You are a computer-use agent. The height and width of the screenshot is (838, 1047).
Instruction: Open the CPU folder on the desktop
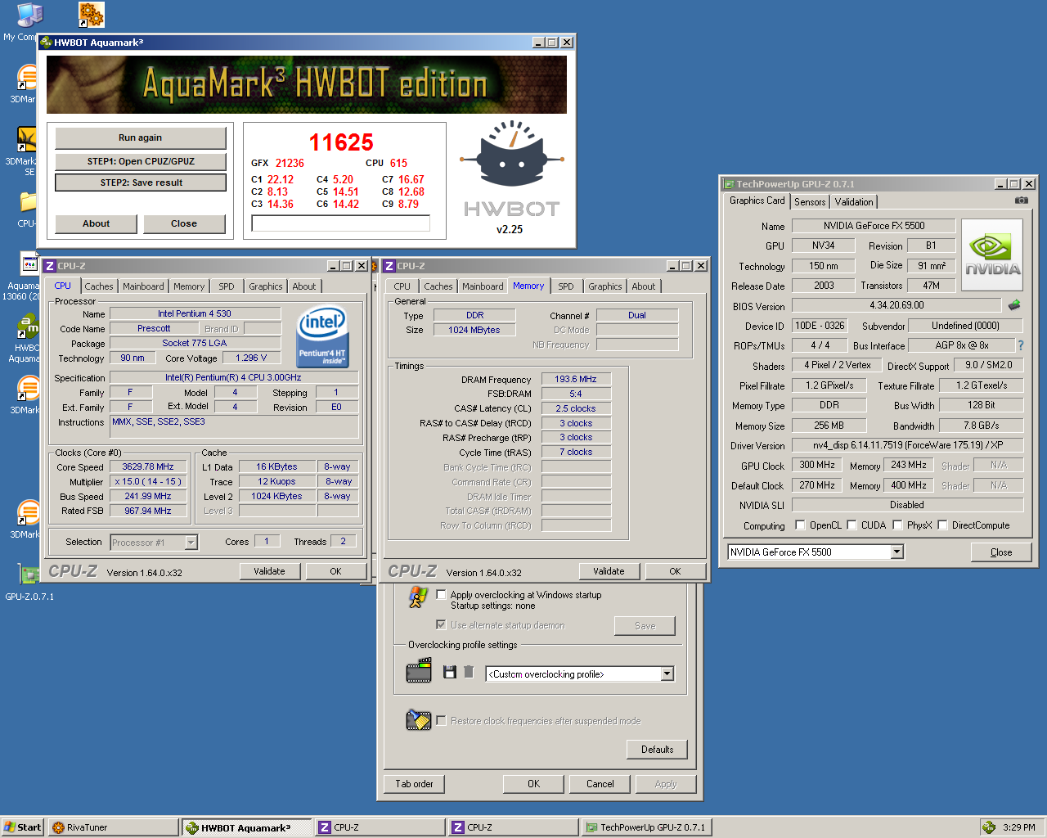click(x=27, y=201)
